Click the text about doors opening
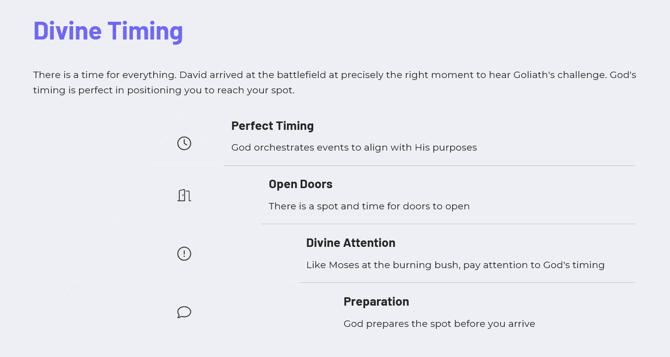 coord(369,206)
